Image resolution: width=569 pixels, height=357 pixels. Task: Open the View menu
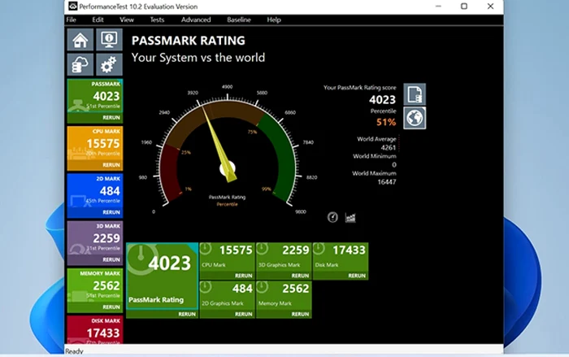tap(127, 20)
